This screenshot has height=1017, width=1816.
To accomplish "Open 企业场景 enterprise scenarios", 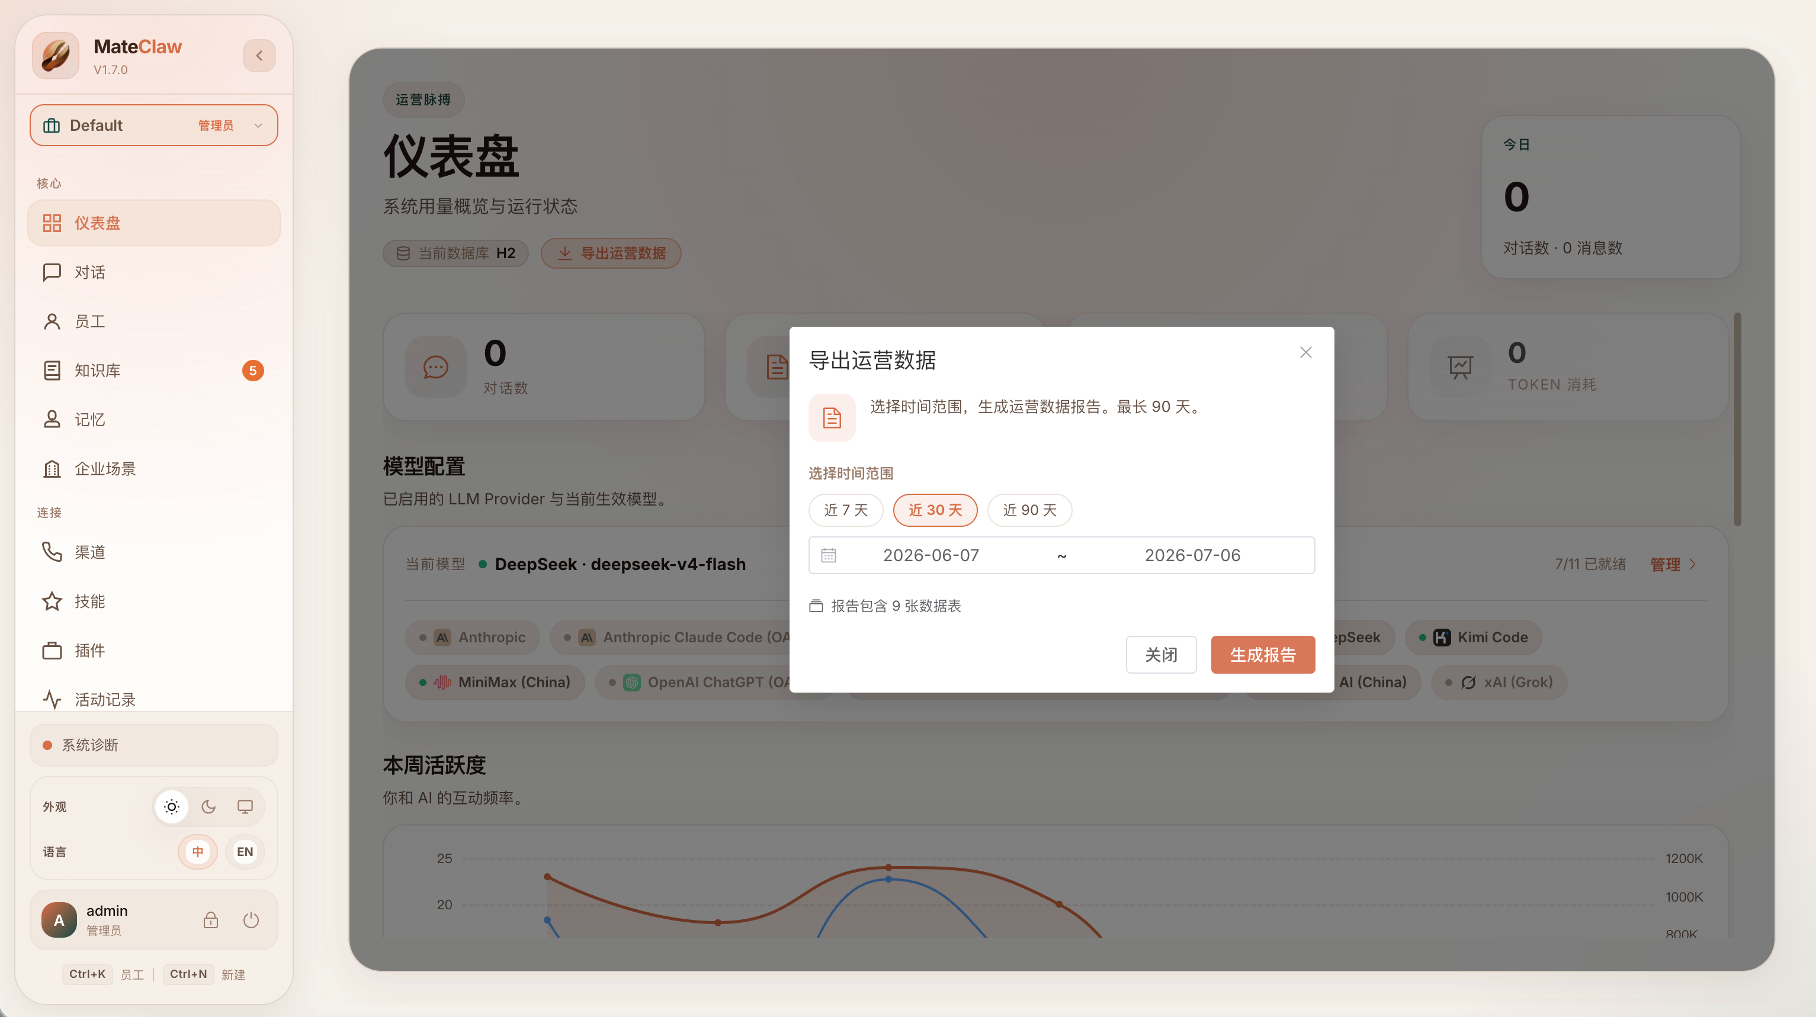I will tap(153, 469).
